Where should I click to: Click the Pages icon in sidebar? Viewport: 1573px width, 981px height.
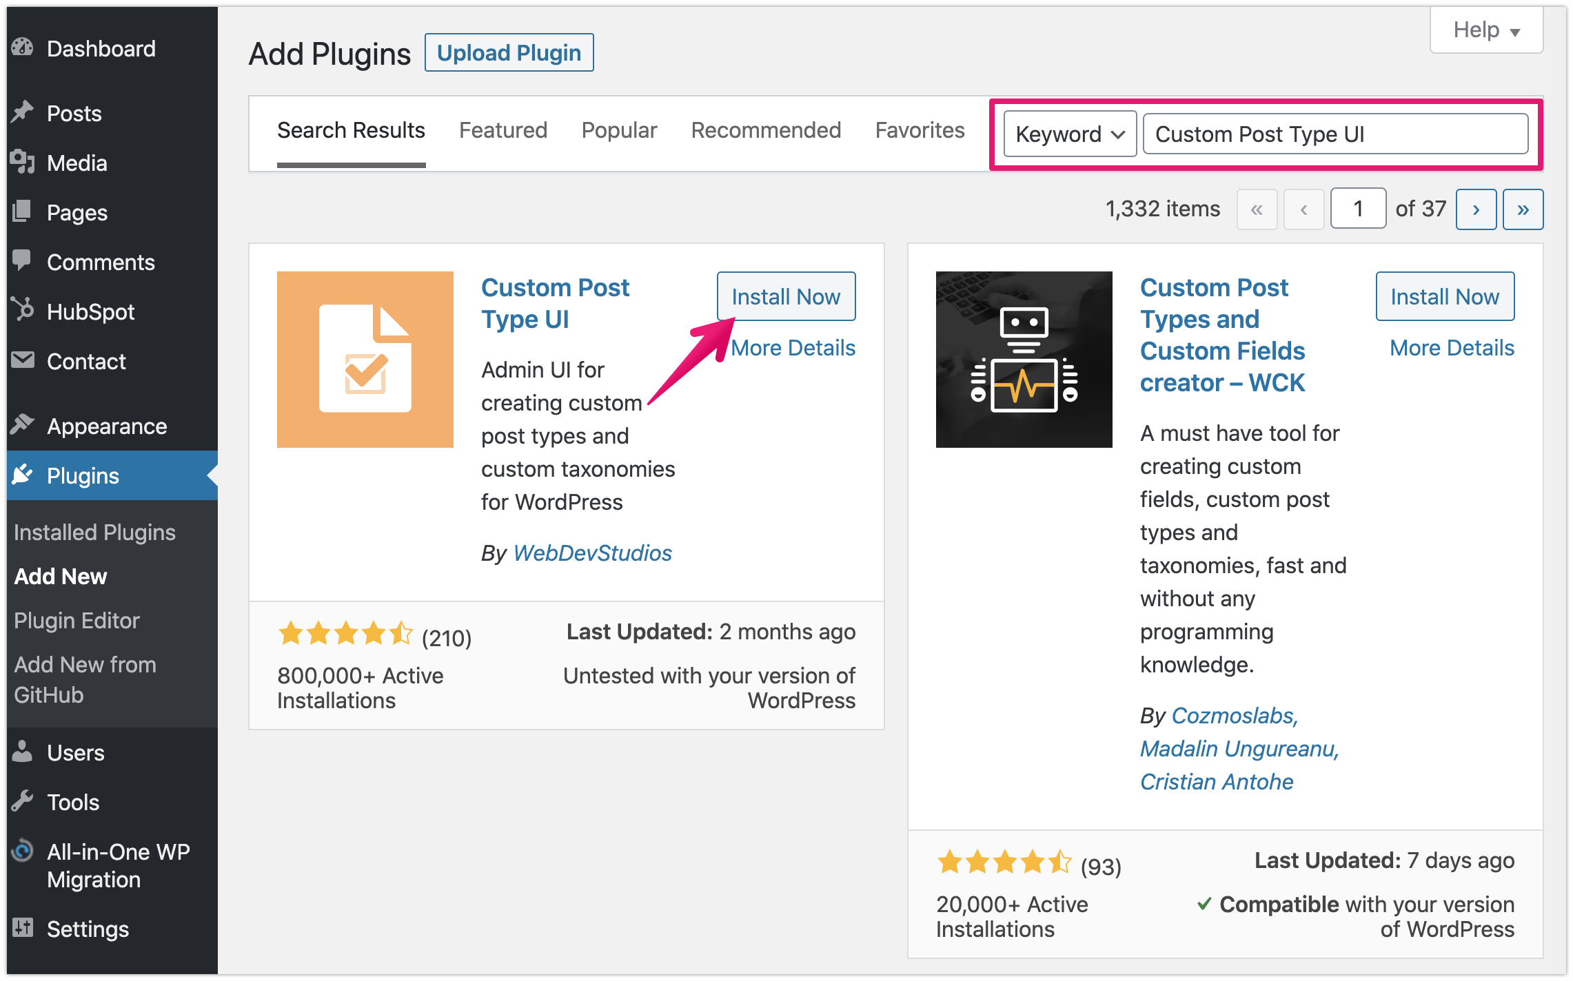click(x=23, y=211)
